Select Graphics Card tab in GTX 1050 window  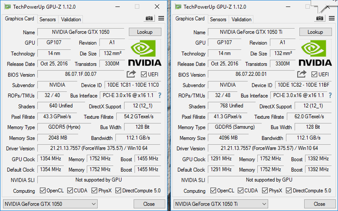[19, 19]
